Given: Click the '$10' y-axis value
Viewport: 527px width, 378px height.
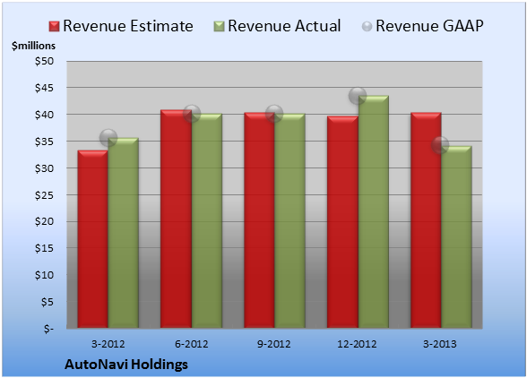Looking at the screenshot, I should tap(44, 275).
